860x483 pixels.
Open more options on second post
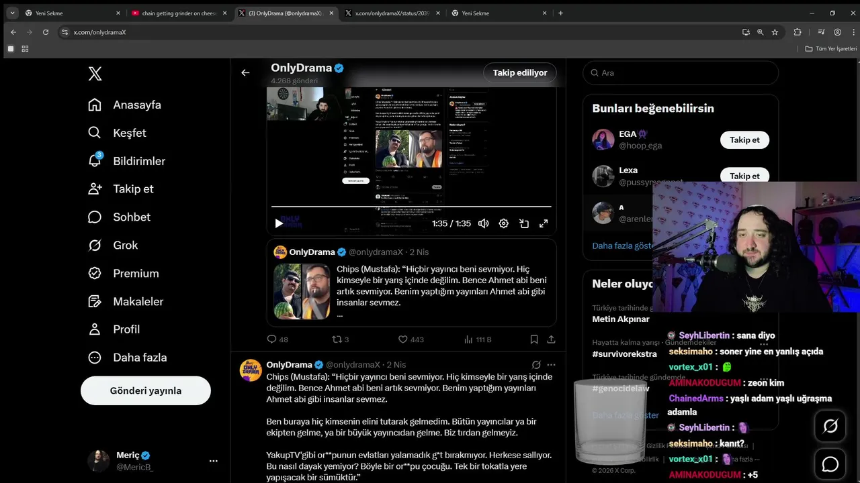(x=551, y=365)
